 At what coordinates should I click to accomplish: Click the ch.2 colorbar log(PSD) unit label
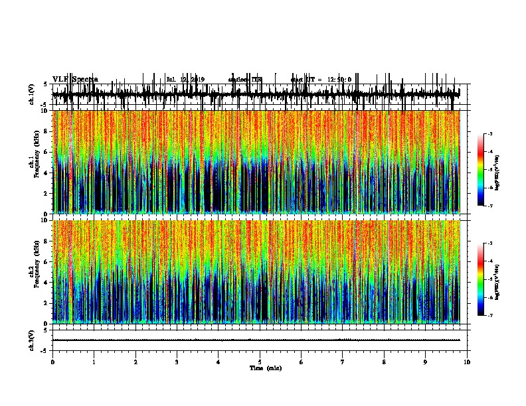click(497, 282)
